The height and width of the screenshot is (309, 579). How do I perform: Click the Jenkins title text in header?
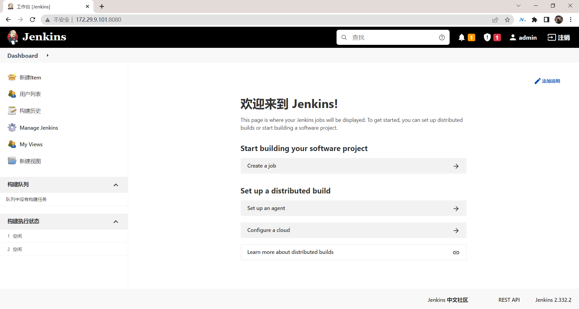click(44, 37)
